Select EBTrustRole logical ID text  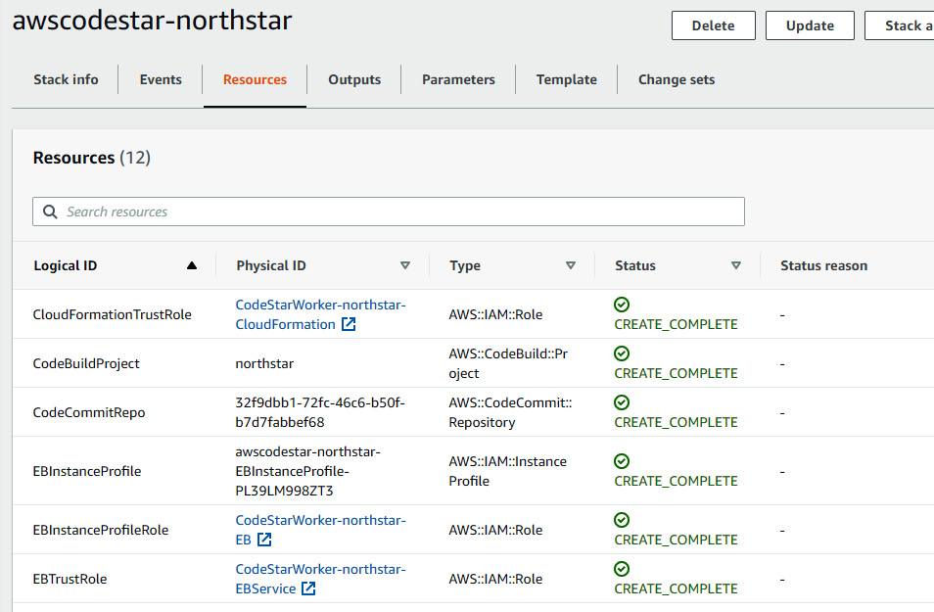point(70,578)
